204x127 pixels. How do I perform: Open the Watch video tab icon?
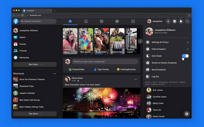pyautogui.click(x=86, y=21)
